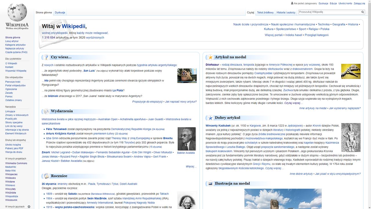Image resolution: width=371 pixels, height=209 pixels.
Task: Open 'Inne dobre artykuły' link
Action: [x=301, y=174]
